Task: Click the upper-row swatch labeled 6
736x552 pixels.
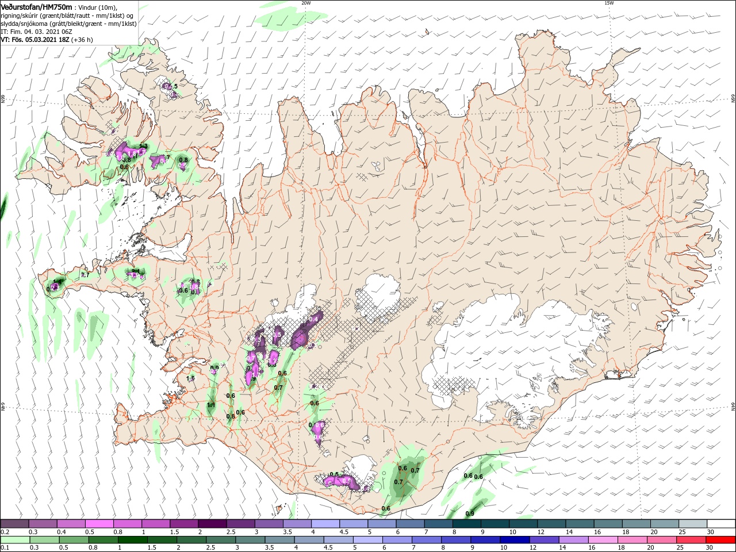Action: (410, 524)
